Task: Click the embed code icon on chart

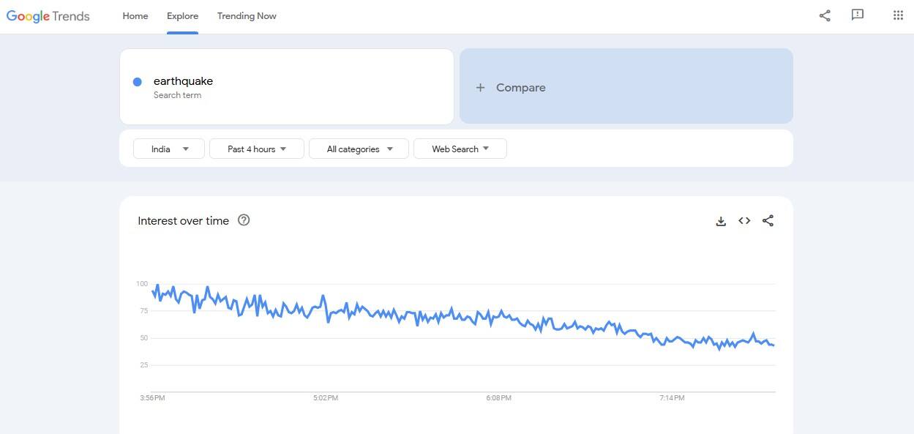Action: [744, 221]
